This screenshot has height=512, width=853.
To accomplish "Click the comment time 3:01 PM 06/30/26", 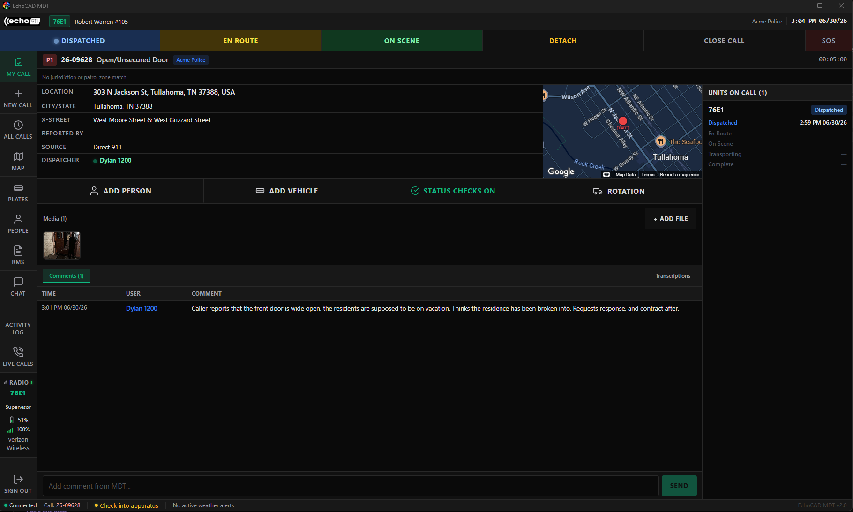I will point(64,308).
